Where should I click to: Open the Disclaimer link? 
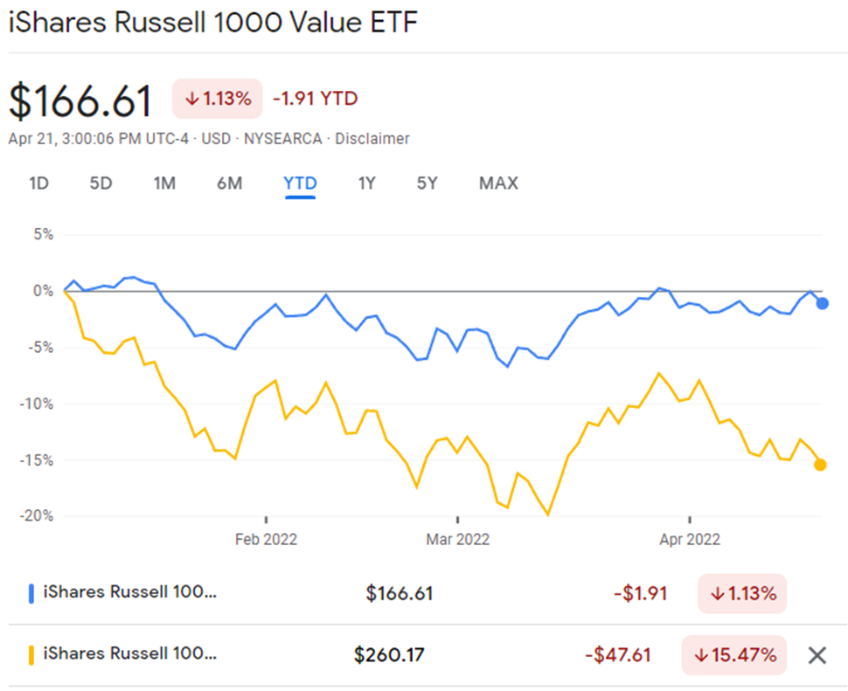[372, 138]
